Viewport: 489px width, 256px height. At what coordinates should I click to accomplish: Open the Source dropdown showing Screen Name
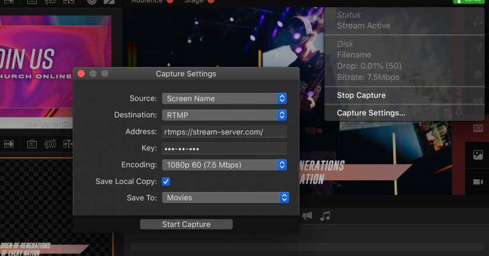point(224,98)
